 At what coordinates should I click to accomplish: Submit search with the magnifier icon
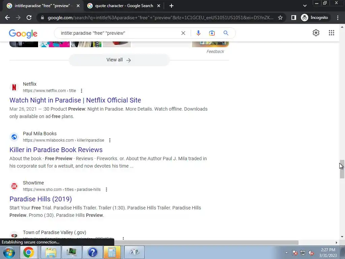[x=226, y=33]
